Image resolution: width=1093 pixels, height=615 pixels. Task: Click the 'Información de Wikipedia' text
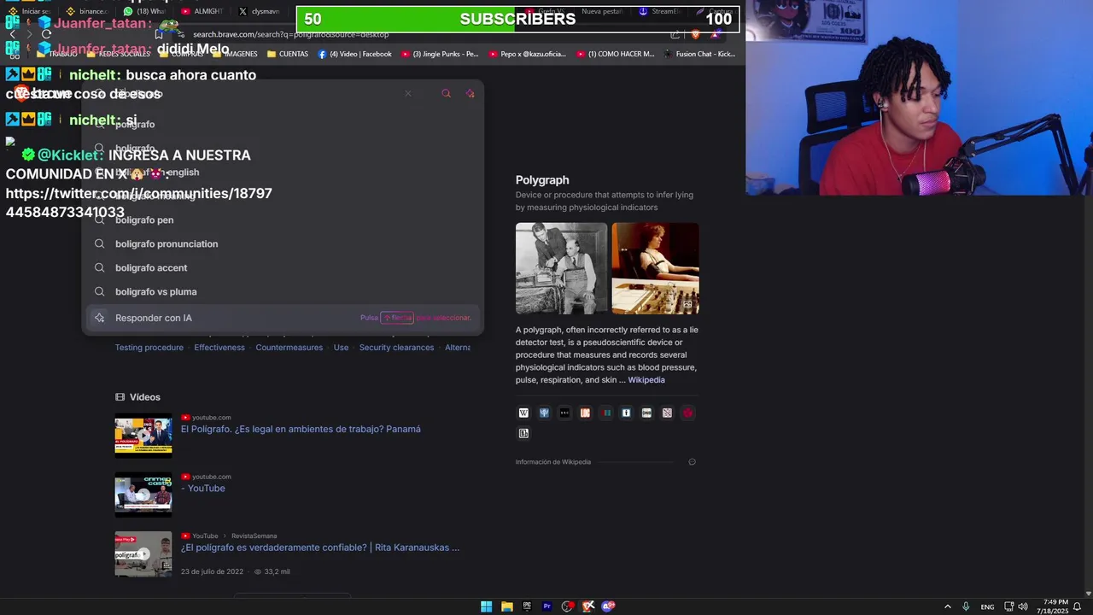pyautogui.click(x=552, y=462)
